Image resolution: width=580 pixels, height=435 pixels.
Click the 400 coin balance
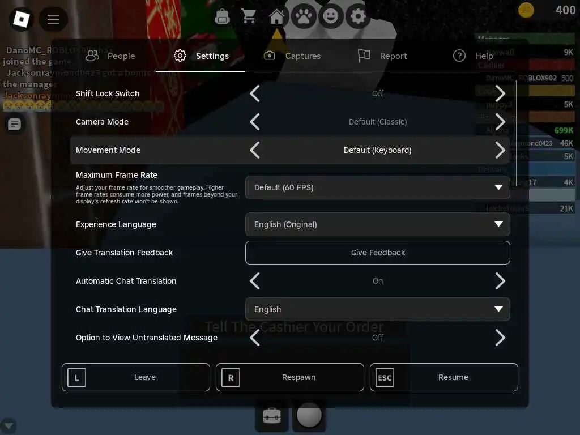(x=565, y=10)
